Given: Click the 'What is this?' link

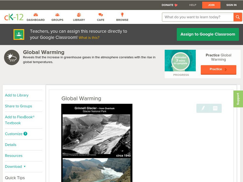Looking at the screenshot, I should click(x=89, y=38).
